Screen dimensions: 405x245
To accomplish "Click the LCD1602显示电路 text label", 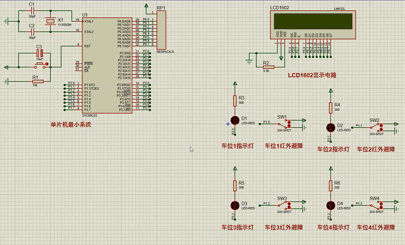I will (312, 75).
